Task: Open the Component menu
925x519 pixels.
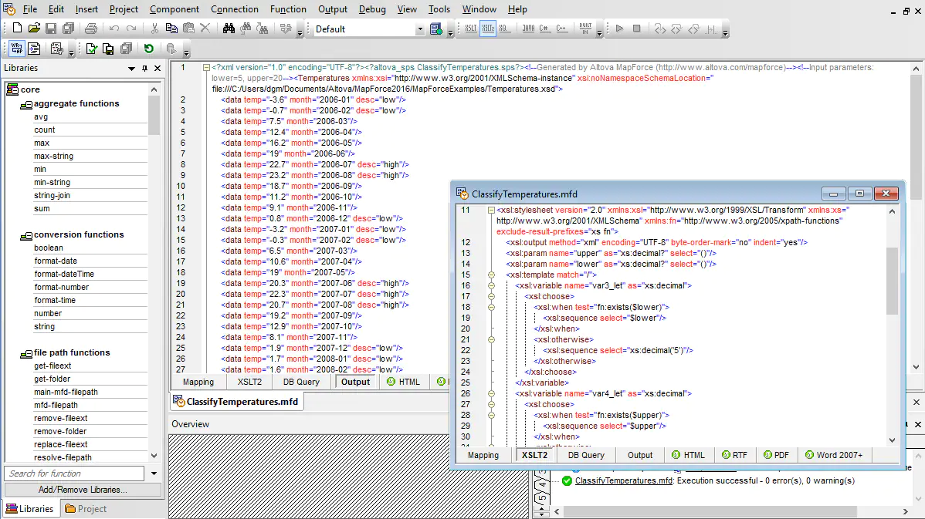Action: coord(174,9)
